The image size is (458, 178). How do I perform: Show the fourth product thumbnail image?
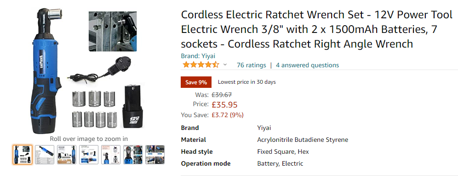tap(89, 155)
